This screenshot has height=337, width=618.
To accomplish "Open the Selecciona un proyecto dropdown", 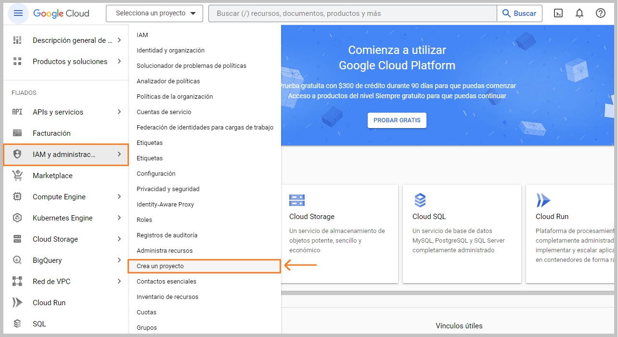I will coord(154,13).
